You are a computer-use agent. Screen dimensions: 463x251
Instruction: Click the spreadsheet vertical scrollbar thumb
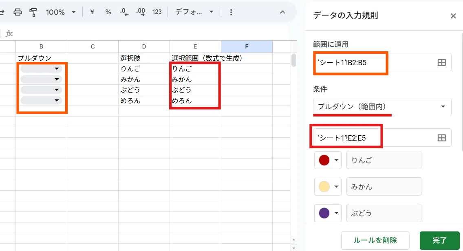click(293, 60)
